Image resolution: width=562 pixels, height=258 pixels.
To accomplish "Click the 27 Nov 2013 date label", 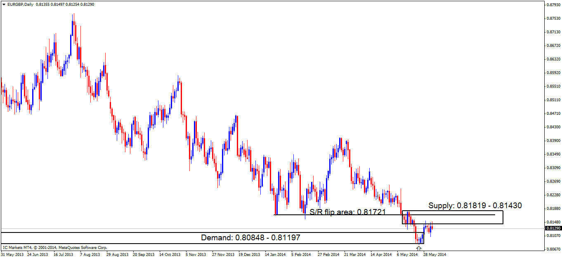I will [222, 255].
